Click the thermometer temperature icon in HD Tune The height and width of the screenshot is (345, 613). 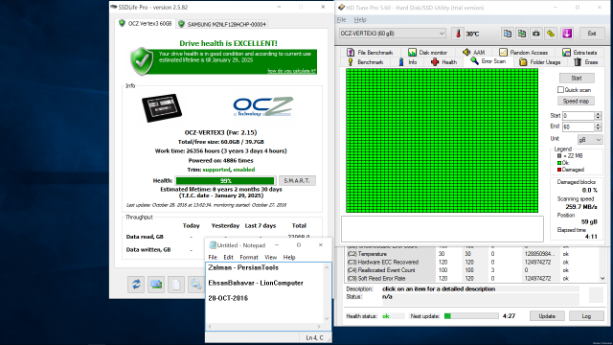[458, 34]
